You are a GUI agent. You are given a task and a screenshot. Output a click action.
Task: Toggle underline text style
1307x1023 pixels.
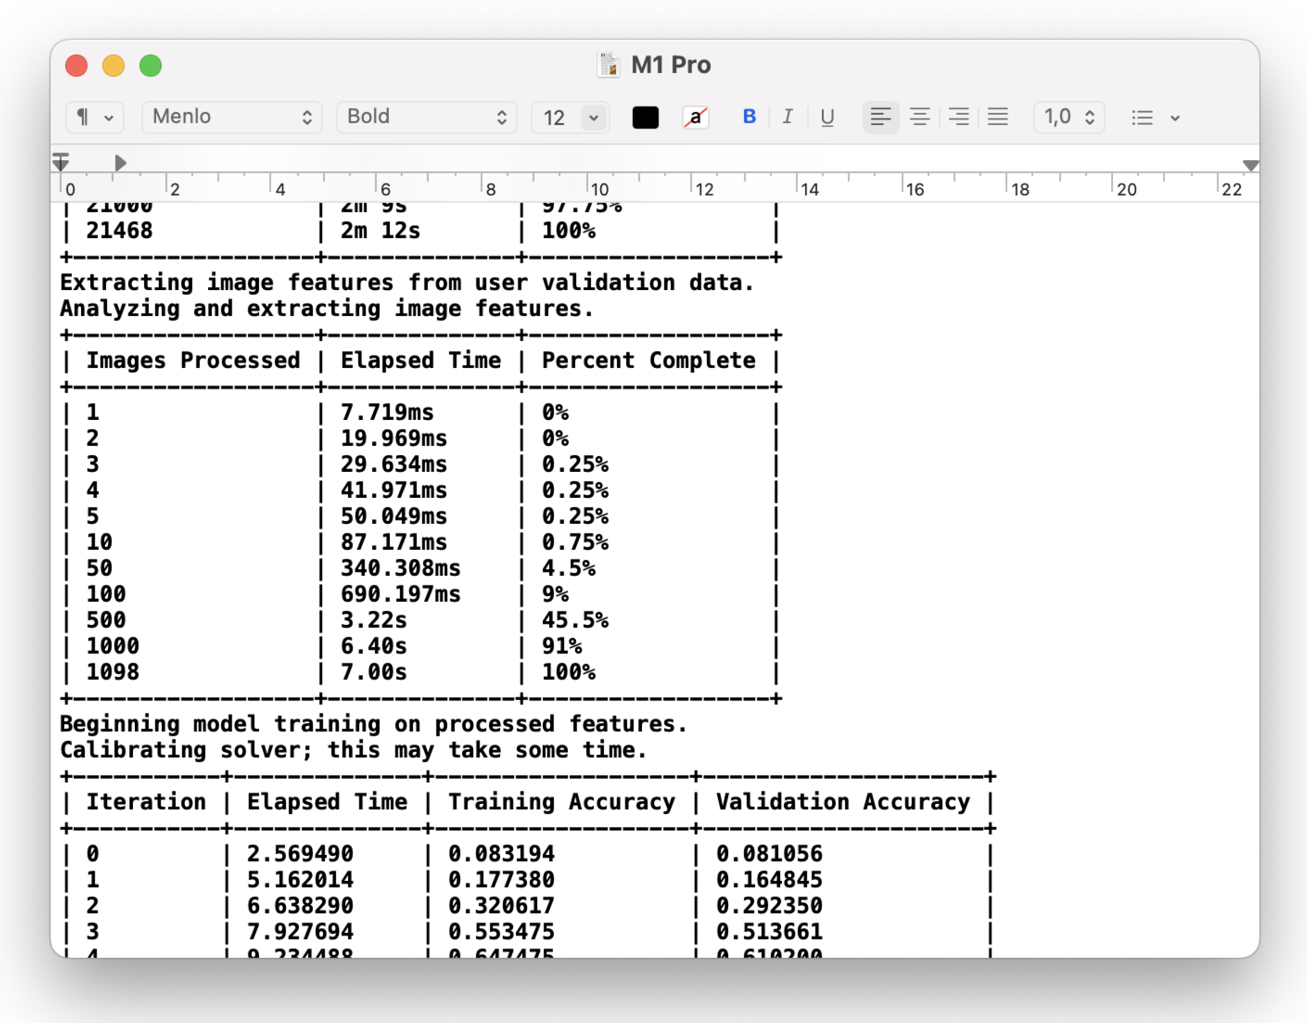[x=827, y=117]
